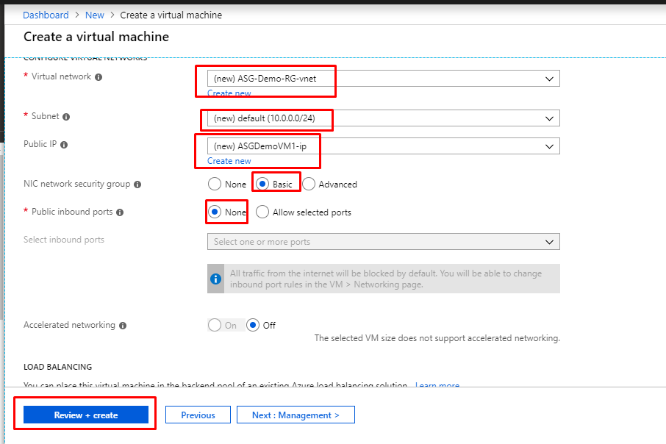The image size is (666, 444).
Task: Select None for NIC network security group
Action: pyautogui.click(x=215, y=184)
